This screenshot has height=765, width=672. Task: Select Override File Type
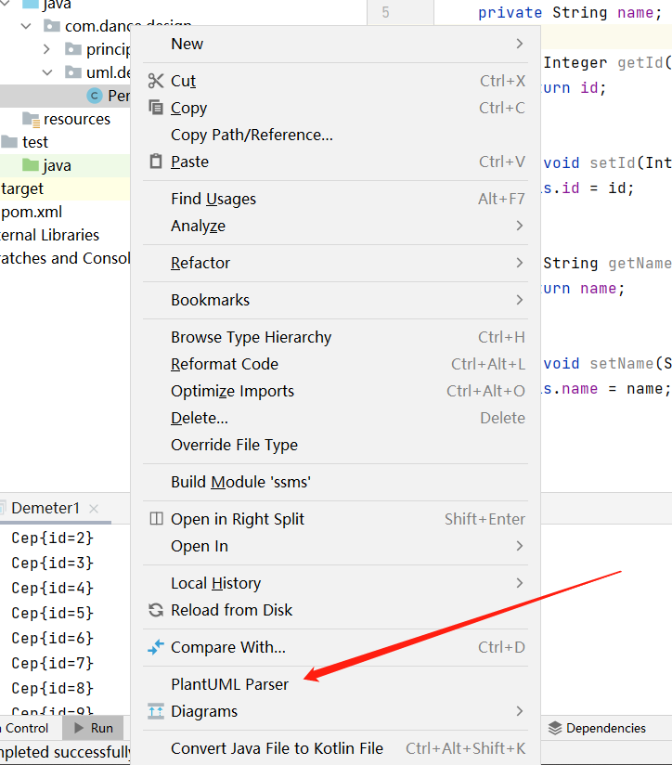pos(335,445)
